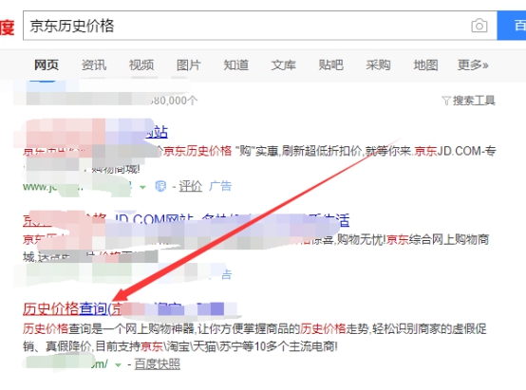Click the snippet text 历史价格查询是一个网上购物神器
The image size is (526, 390).
pyautogui.click(x=108, y=328)
